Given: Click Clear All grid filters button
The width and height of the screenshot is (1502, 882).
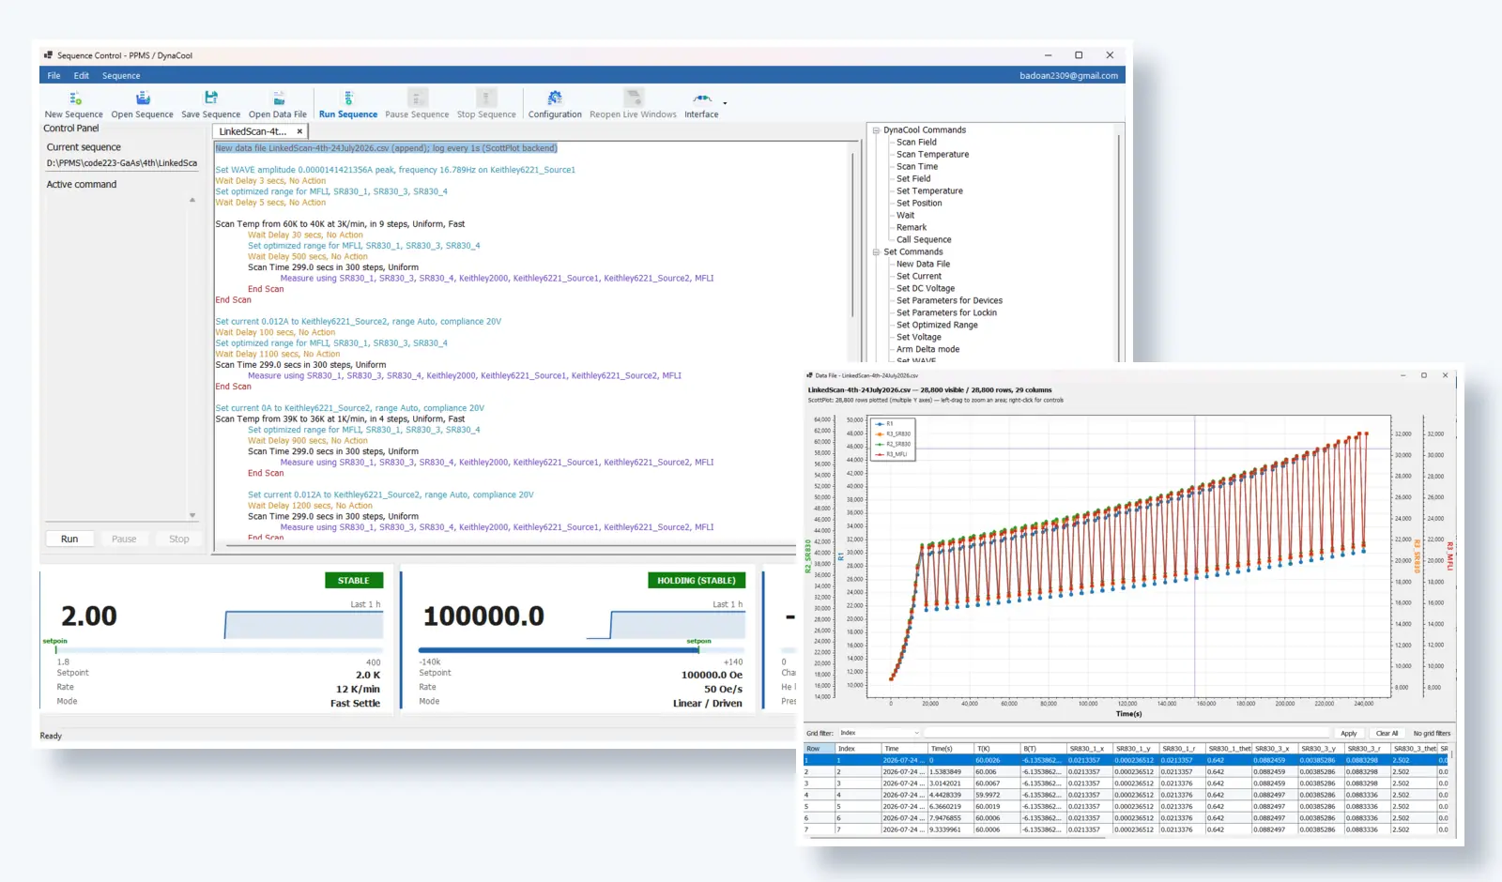Looking at the screenshot, I should 1387,734.
